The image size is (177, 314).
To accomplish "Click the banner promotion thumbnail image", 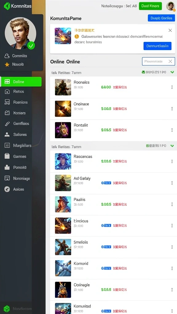I will (x=63, y=36).
